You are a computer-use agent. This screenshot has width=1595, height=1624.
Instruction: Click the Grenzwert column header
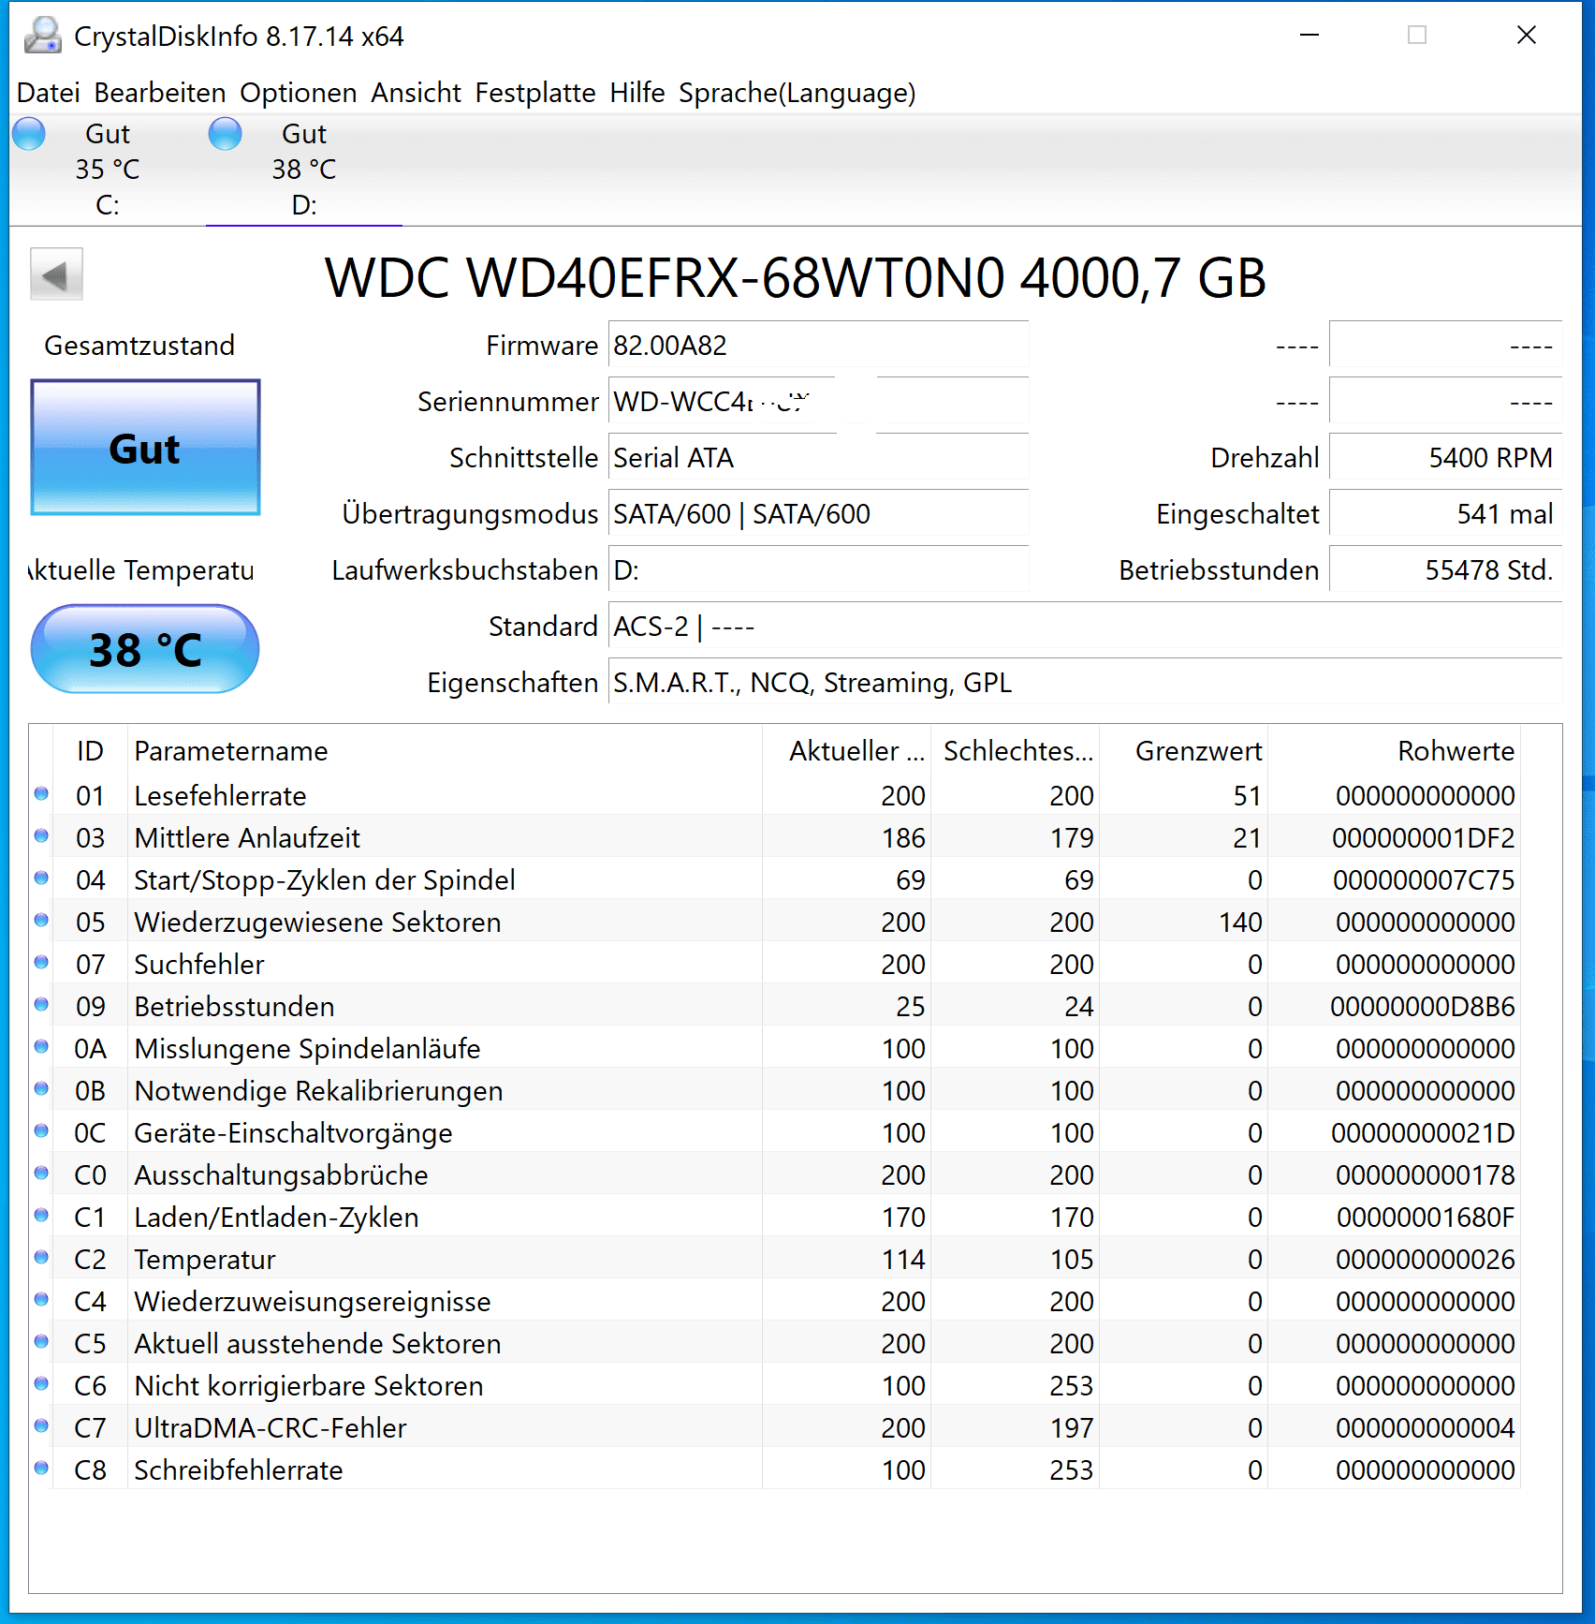[1183, 751]
